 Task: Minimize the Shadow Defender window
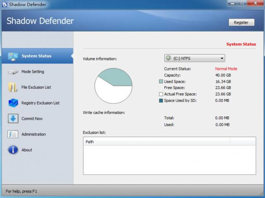pyautogui.click(x=233, y=3)
